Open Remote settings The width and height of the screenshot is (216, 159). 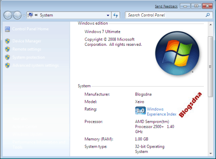(x=27, y=49)
